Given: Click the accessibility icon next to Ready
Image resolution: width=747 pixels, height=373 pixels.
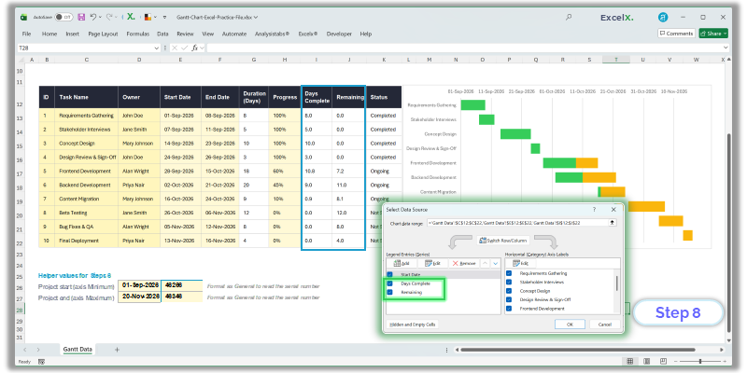Looking at the screenshot, I should pyautogui.click(x=41, y=362).
